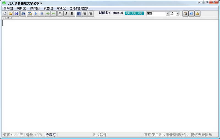Toggle italic formatting
This screenshot has width=220, height=139.
tap(66, 13)
